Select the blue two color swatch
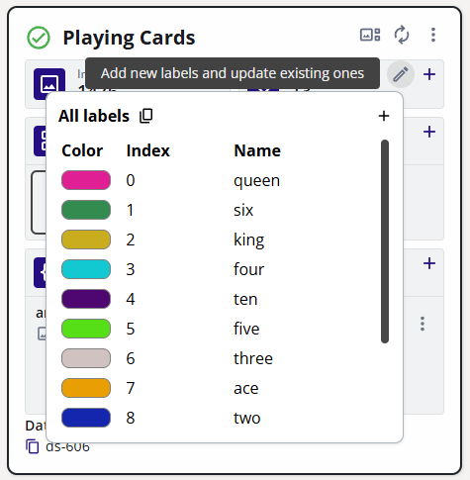 tap(86, 418)
